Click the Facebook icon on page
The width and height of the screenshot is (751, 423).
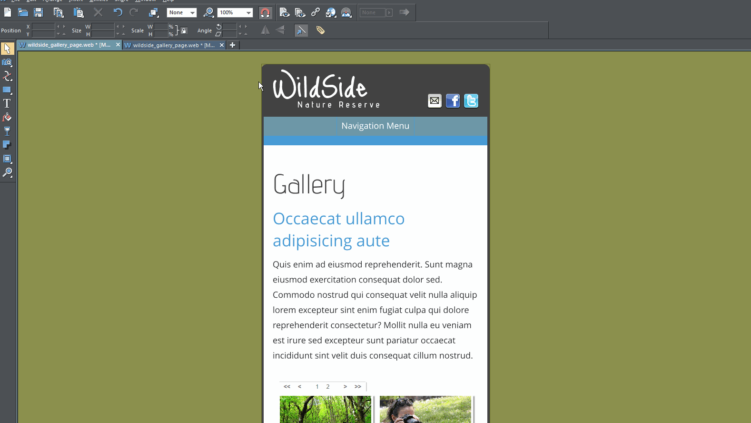[453, 101]
